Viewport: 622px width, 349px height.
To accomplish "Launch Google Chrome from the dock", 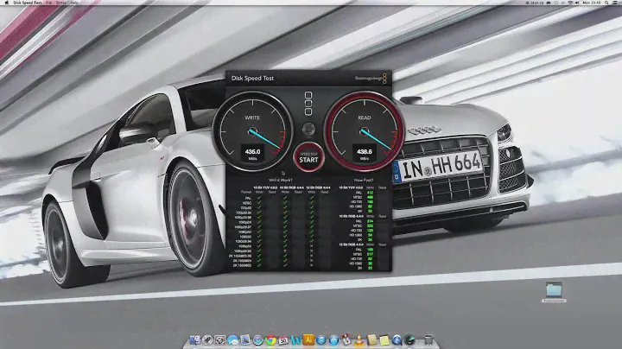I will pos(270,340).
